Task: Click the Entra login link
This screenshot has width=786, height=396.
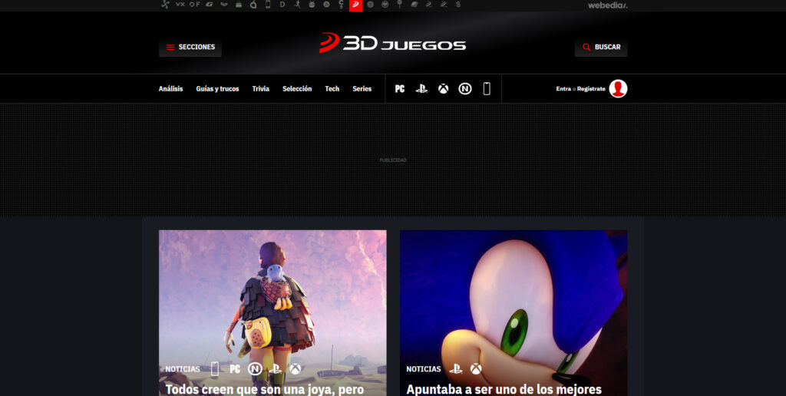Action: 563,89
